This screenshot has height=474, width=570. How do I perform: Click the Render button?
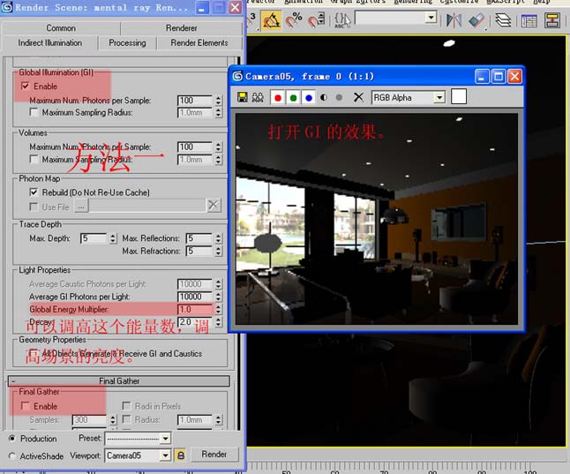(x=214, y=454)
